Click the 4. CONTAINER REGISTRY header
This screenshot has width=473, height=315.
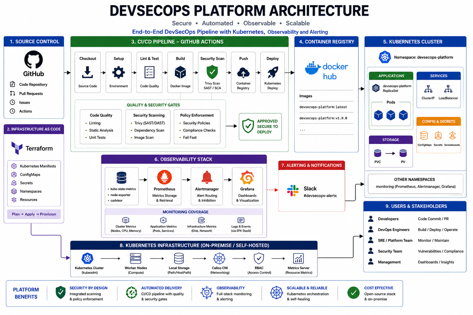(326, 42)
